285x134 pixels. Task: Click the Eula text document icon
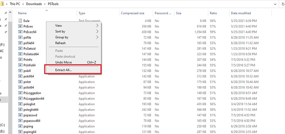20,21
